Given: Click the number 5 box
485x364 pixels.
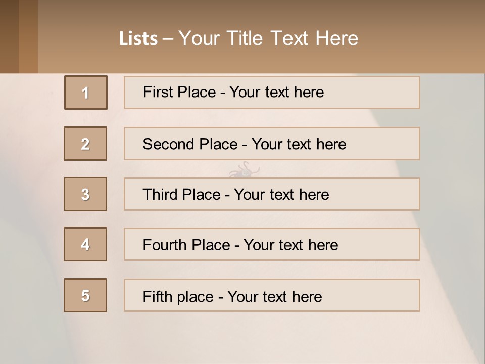Looking at the screenshot, I should (85, 295).
